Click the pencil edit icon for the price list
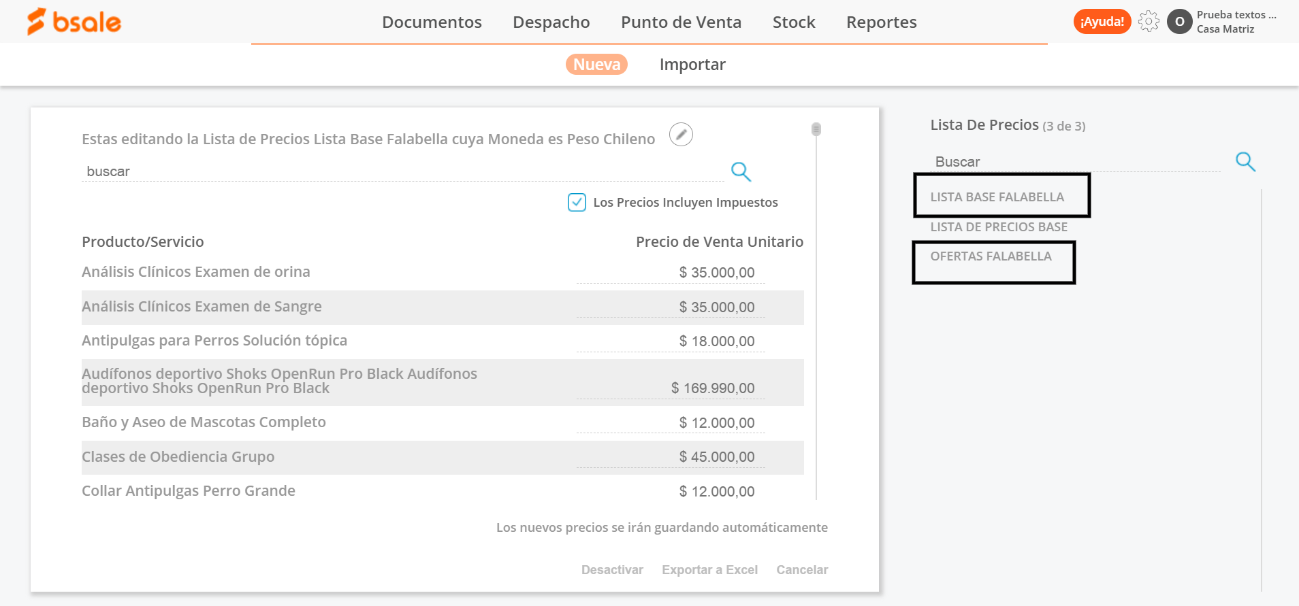The image size is (1299, 606). [x=681, y=135]
